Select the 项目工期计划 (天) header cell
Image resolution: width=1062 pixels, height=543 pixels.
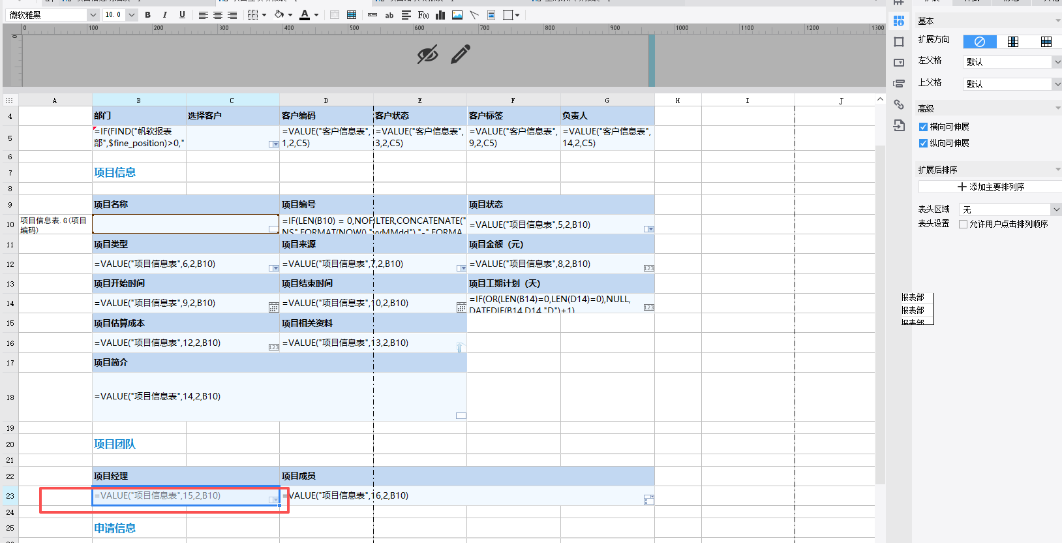pos(561,284)
